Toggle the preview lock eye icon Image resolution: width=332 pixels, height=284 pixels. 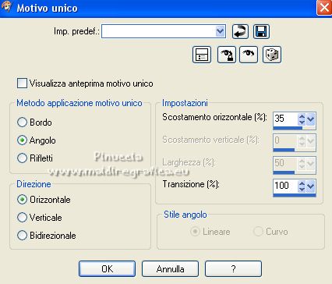[227, 55]
